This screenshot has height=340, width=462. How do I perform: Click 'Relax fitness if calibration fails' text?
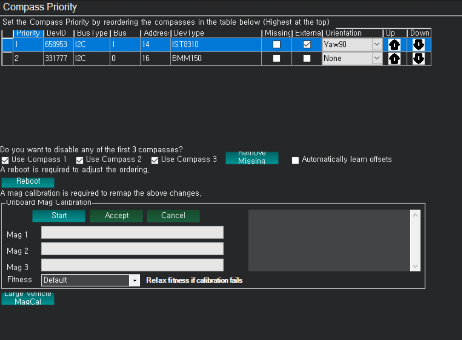tap(195, 280)
